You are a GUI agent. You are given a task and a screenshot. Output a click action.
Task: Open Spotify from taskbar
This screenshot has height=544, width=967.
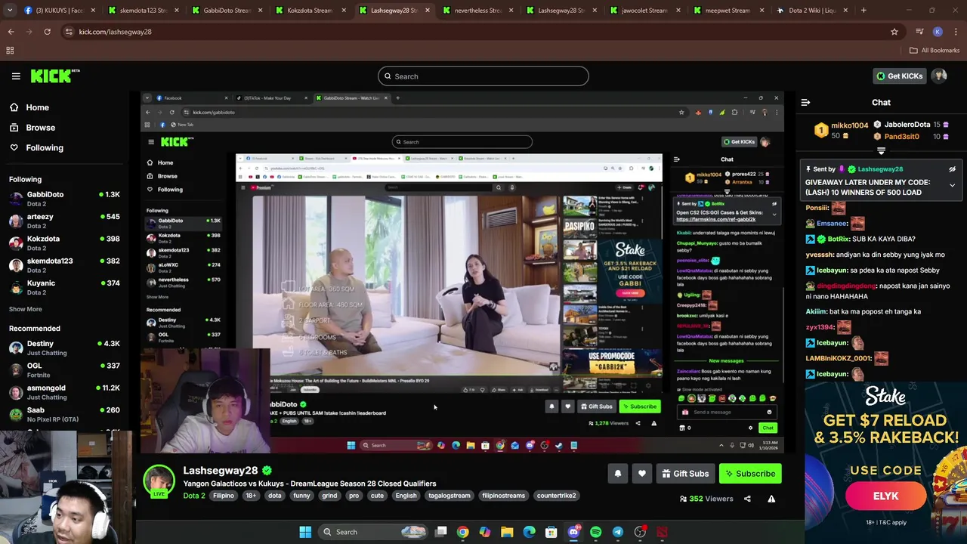595,532
